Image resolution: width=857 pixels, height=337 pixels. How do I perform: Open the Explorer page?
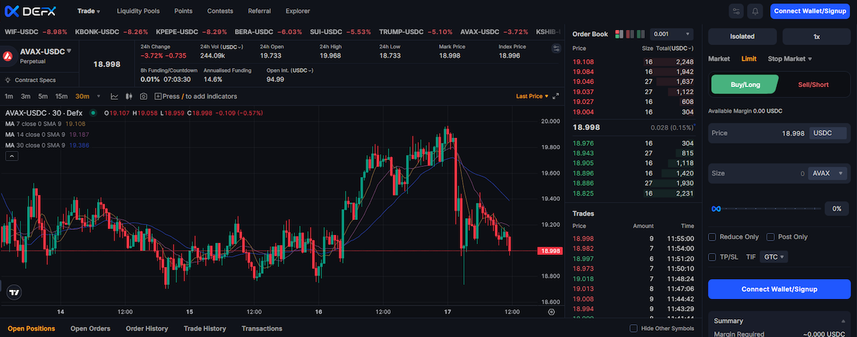click(x=298, y=11)
